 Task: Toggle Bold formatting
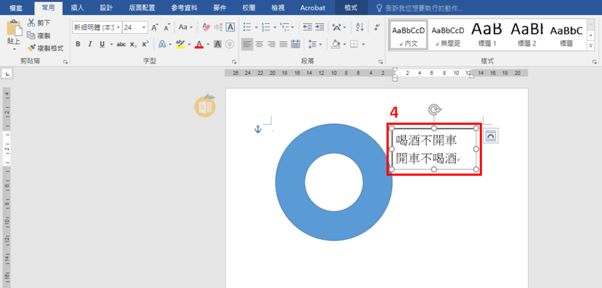coord(78,45)
